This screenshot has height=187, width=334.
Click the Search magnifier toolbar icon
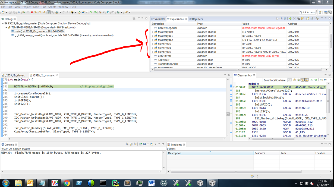[108, 12]
